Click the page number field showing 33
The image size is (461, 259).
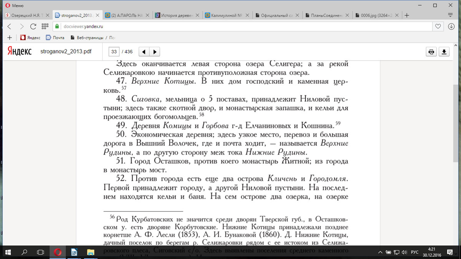click(x=114, y=52)
